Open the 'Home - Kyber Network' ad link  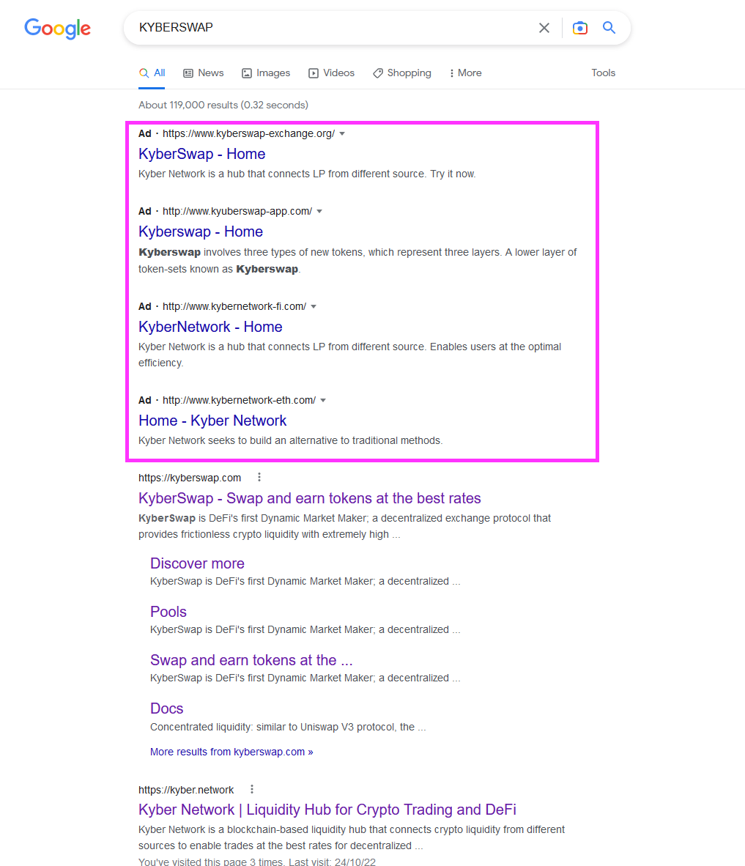click(212, 421)
